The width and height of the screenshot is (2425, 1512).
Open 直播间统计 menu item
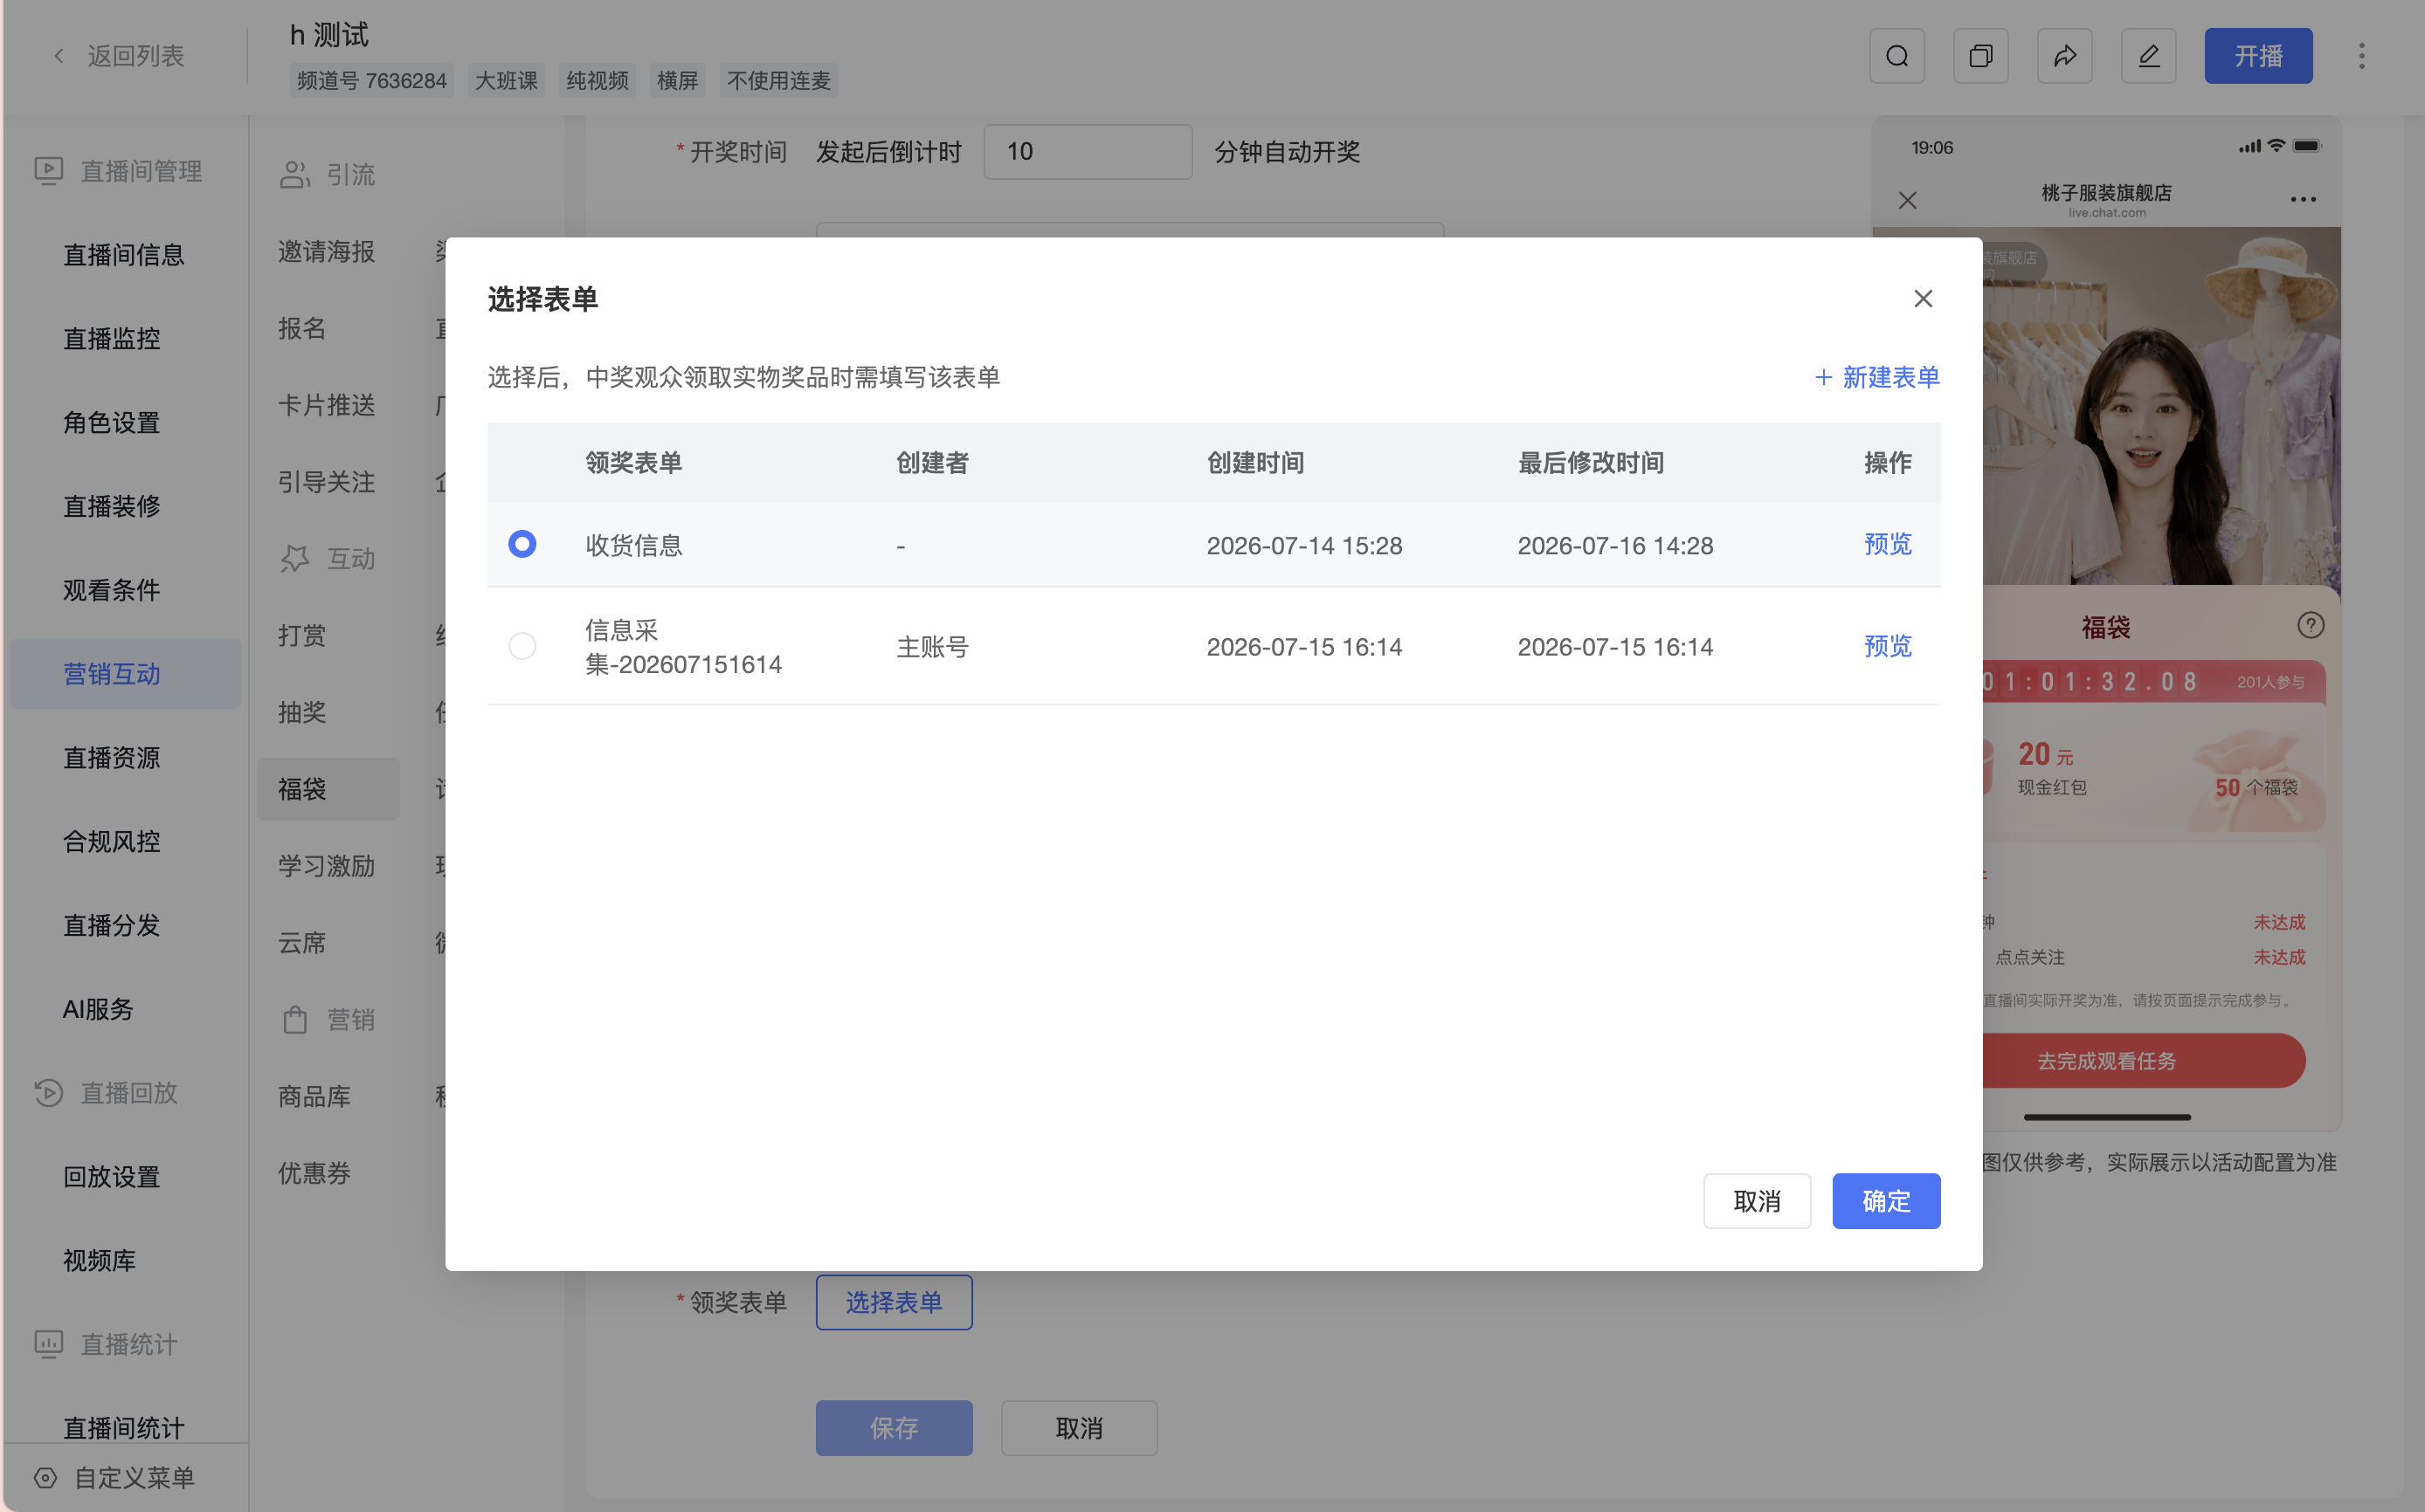pyautogui.click(x=124, y=1428)
